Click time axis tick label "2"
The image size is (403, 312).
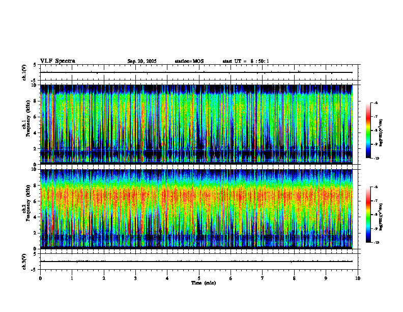104,278
